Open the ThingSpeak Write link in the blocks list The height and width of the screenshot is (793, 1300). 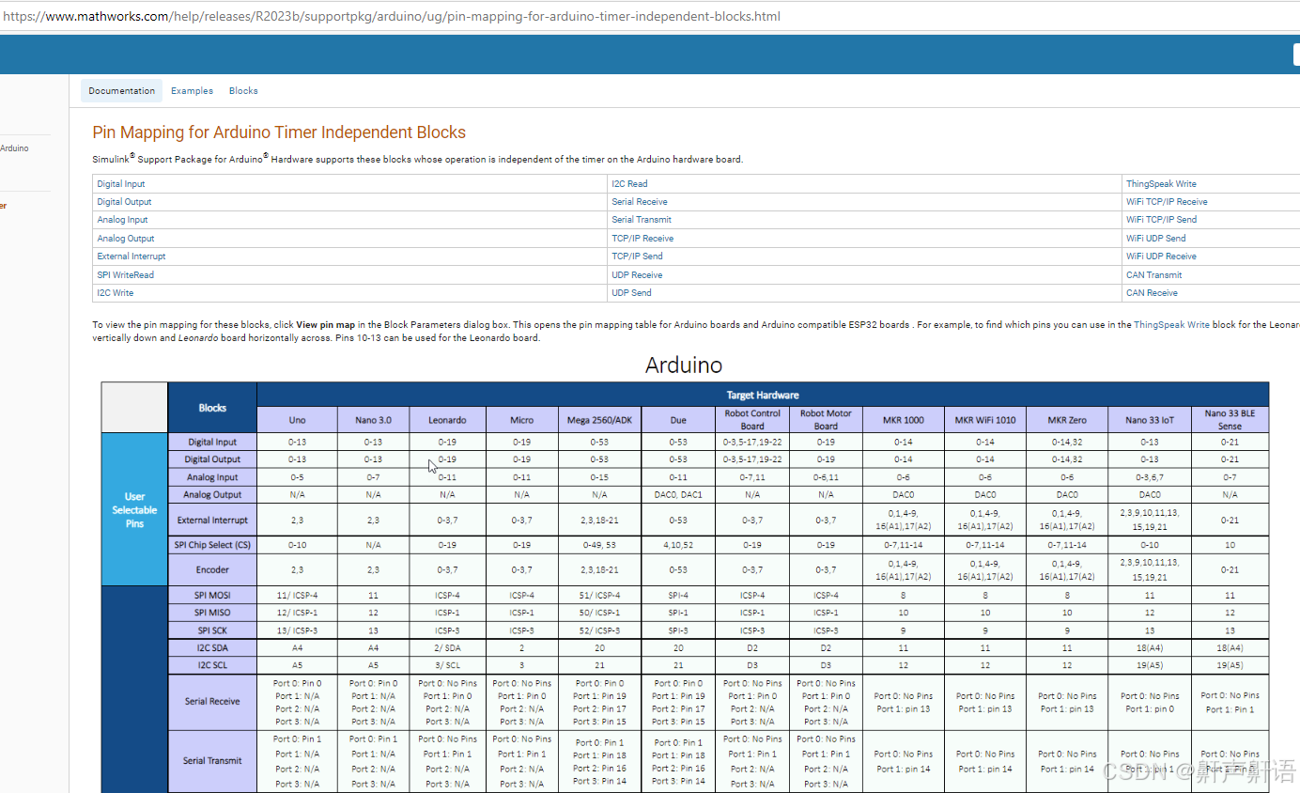1161,184
